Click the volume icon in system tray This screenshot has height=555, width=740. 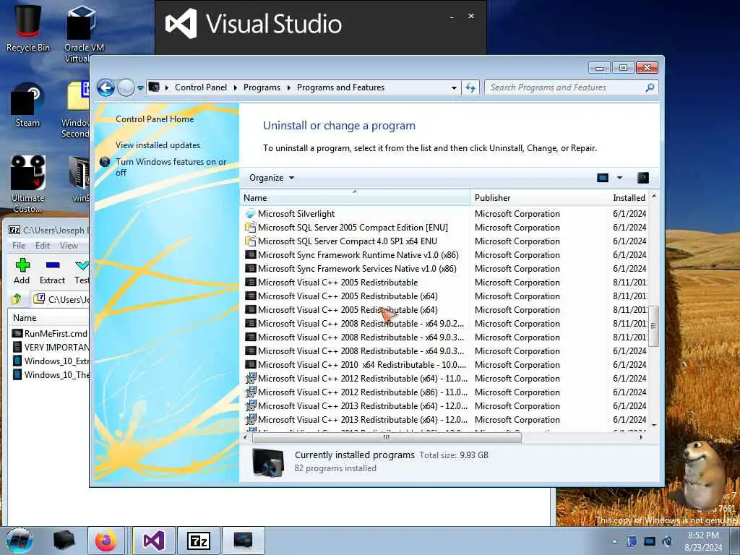667,541
